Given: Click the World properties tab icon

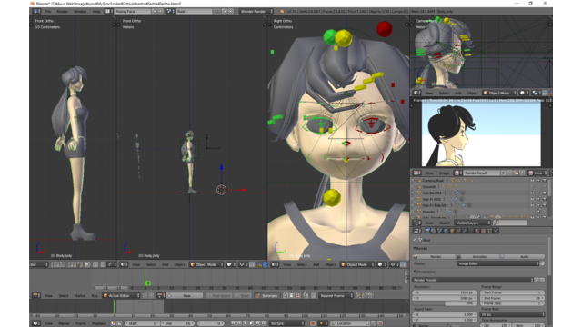Looking at the screenshot, I should (446, 231).
